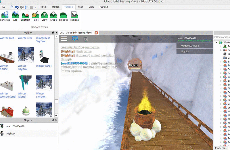Click the Toolbox scrollbar thumb
230x150 pixels.
56,101
